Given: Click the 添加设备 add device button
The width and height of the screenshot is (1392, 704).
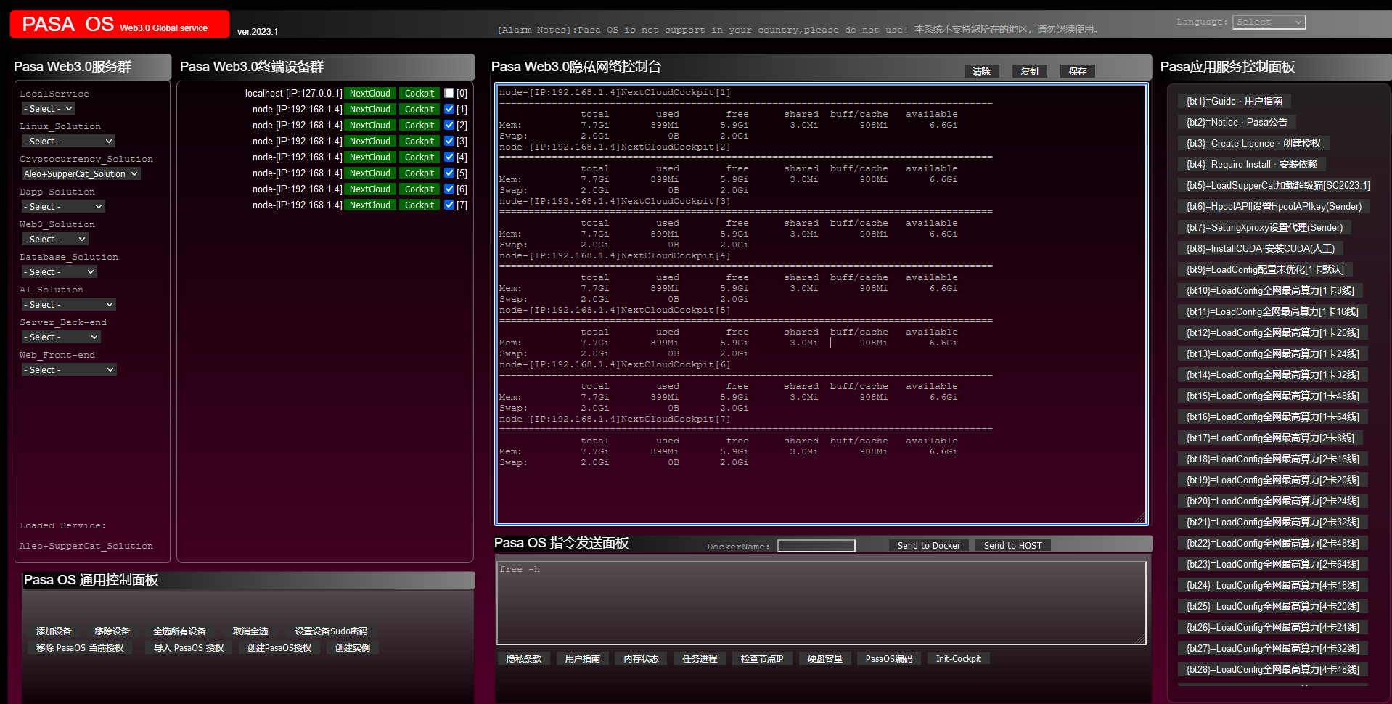Looking at the screenshot, I should tap(54, 631).
